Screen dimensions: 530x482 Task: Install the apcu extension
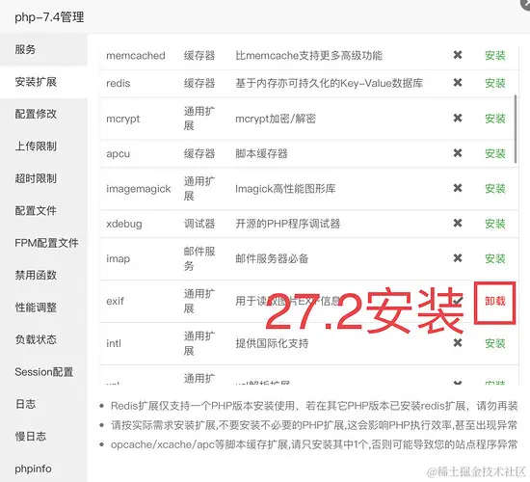point(495,153)
